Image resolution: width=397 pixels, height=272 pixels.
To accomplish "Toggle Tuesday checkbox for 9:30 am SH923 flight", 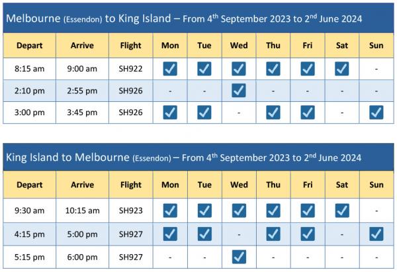I will point(204,210).
